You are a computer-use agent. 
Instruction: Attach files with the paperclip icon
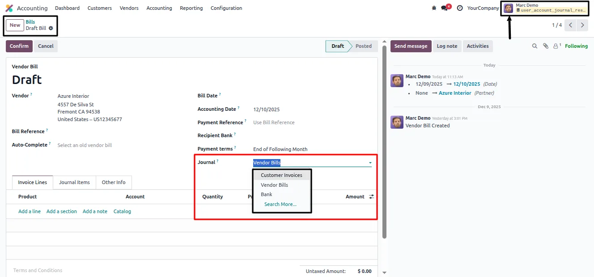pyautogui.click(x=546, y=46)
